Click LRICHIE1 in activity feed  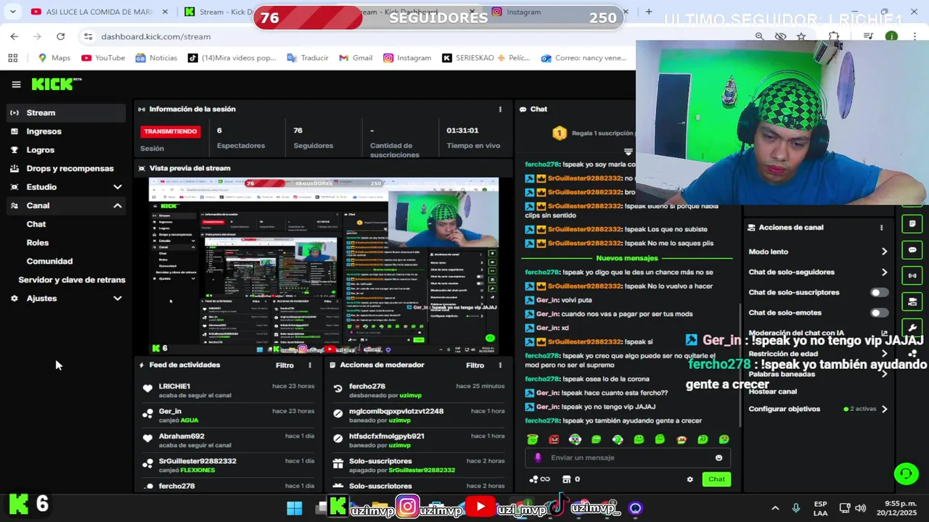174,386
